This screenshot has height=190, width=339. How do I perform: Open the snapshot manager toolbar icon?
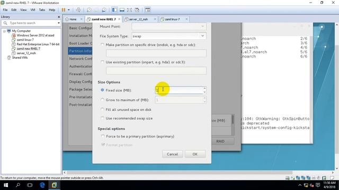point(104,10)
